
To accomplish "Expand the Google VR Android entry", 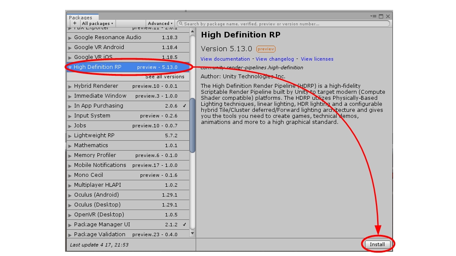I will pyautogui.click(x=70, y=48).
